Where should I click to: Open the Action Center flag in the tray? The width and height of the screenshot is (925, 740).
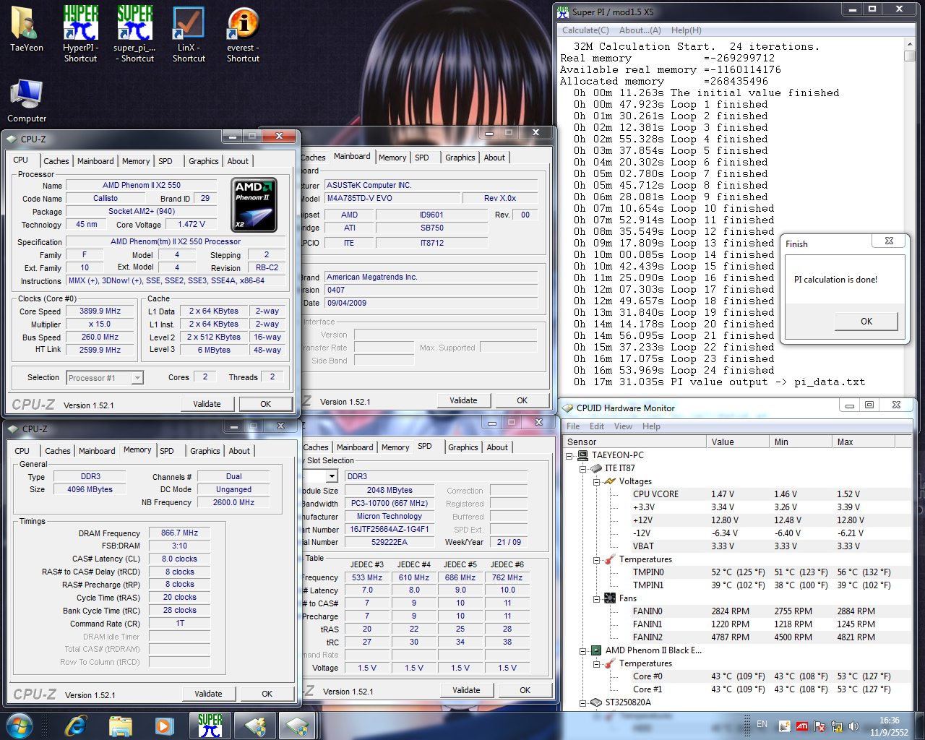click(x=819, y=726)
